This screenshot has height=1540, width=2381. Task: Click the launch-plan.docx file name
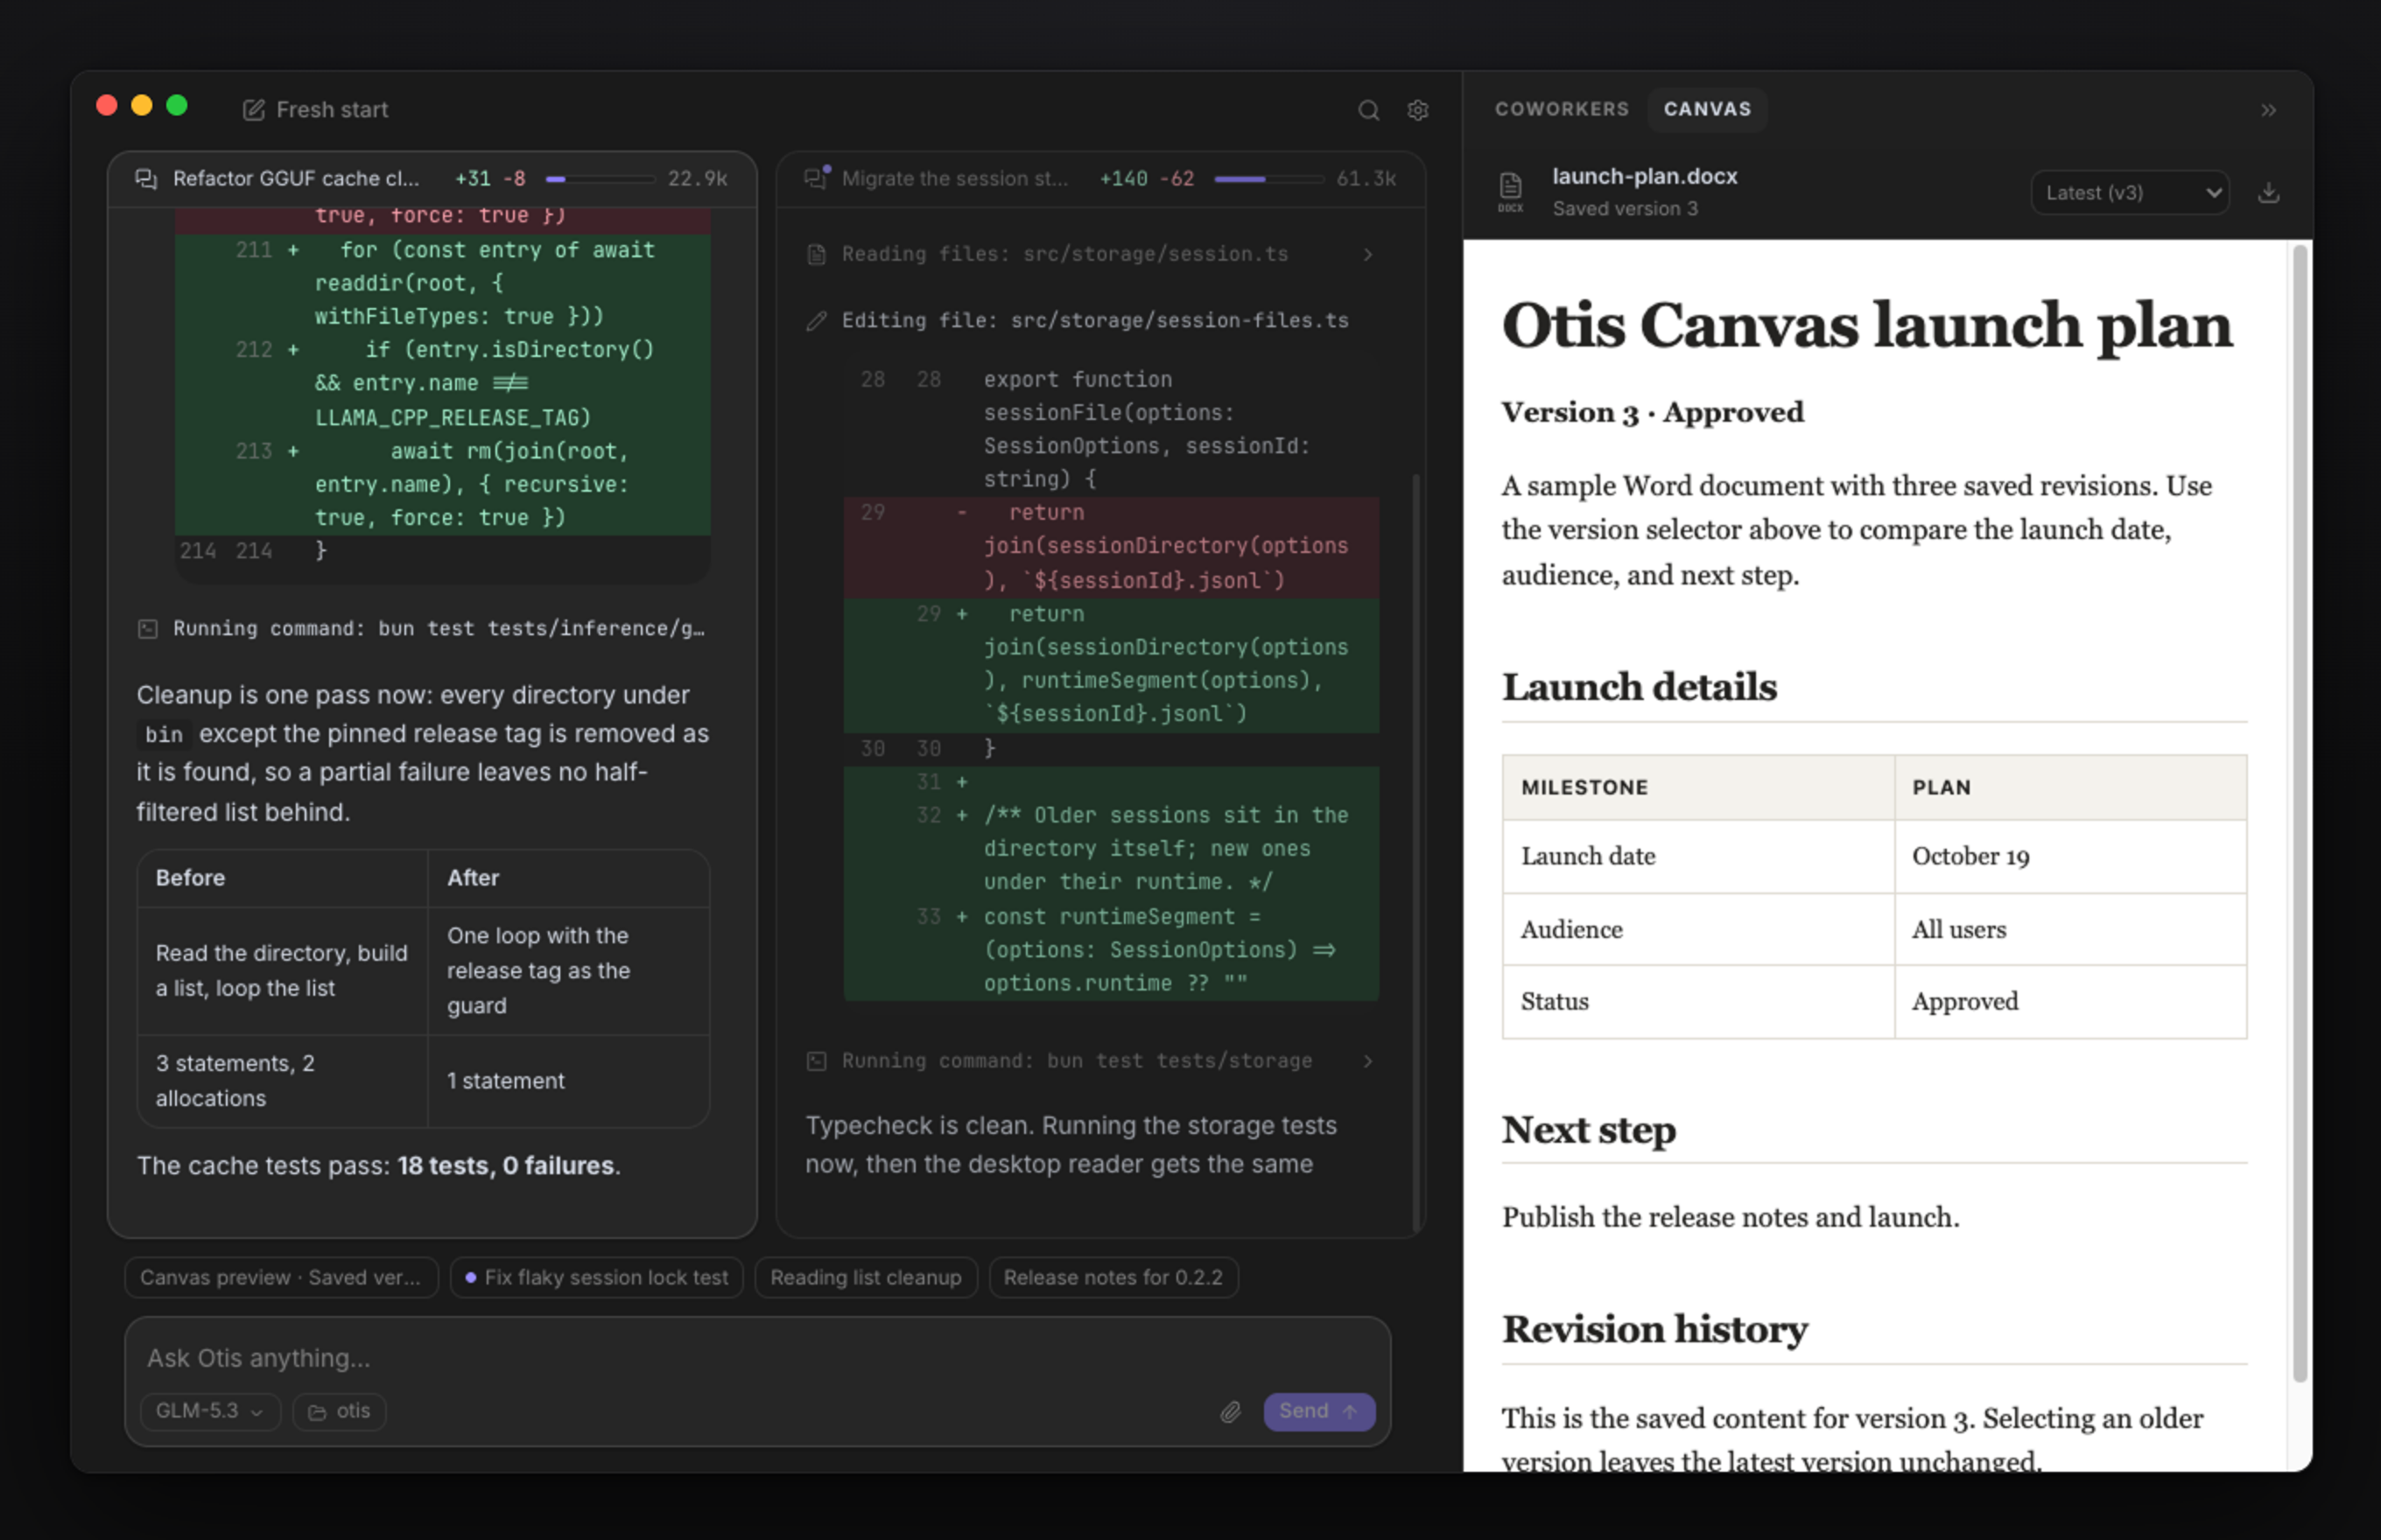click(1644, 176)
